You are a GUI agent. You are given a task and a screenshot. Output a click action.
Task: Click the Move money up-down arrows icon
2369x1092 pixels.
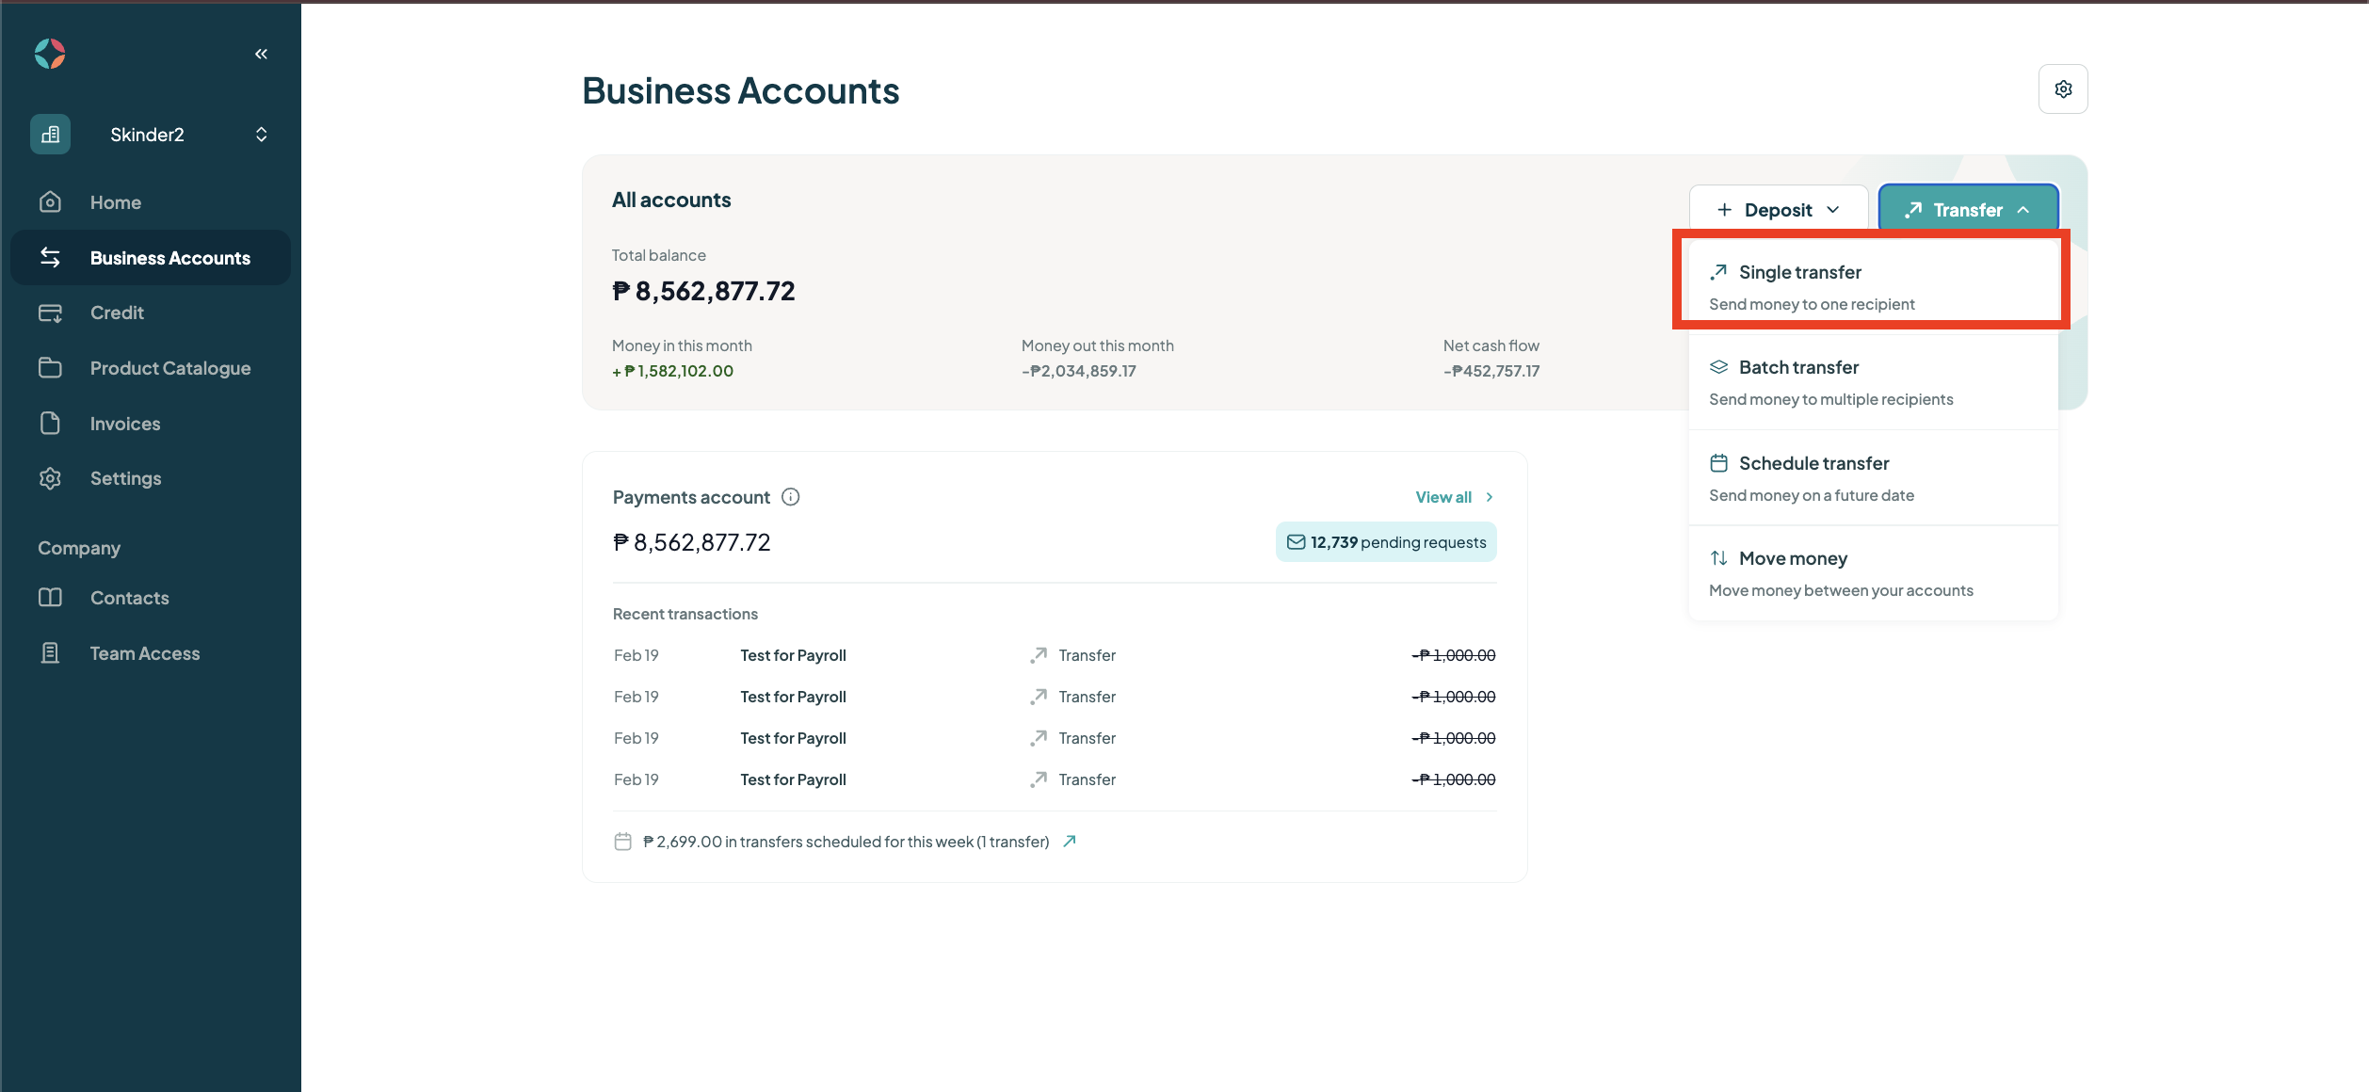click(x=1718, y=558)
